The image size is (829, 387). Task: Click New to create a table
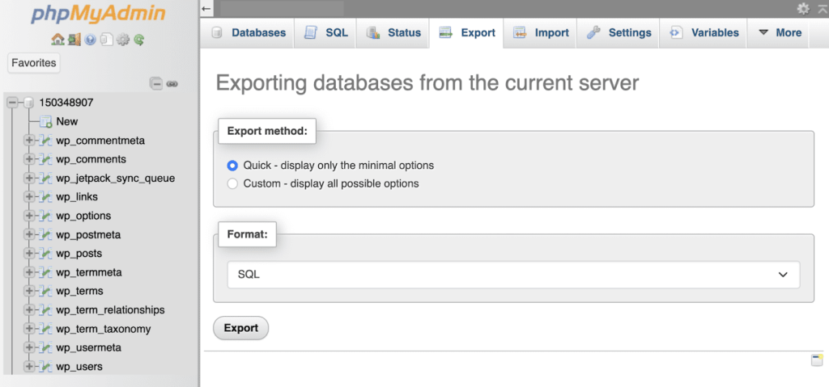pyautogui.click(x=67, y=121)
